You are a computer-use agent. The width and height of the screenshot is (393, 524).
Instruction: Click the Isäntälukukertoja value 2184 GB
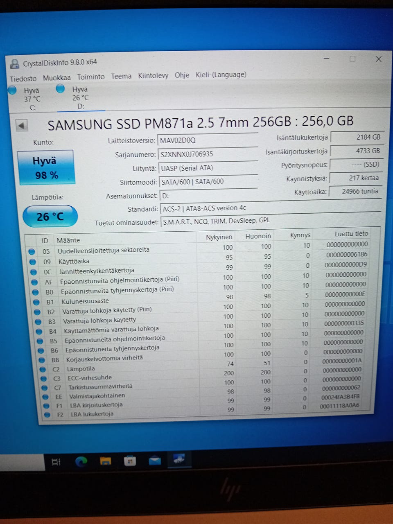[x=357, y=137]
